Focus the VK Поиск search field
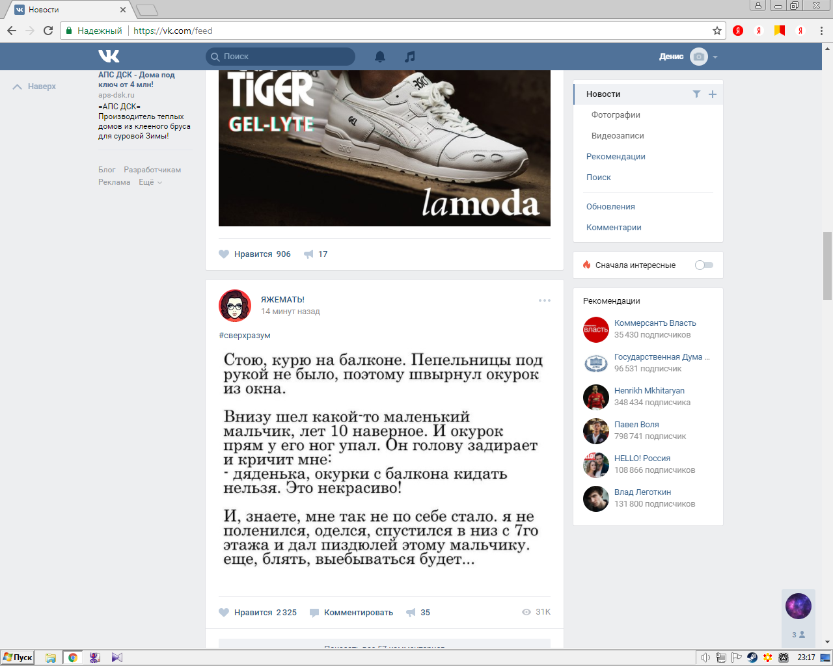833x666 pixels. point(280,57)
